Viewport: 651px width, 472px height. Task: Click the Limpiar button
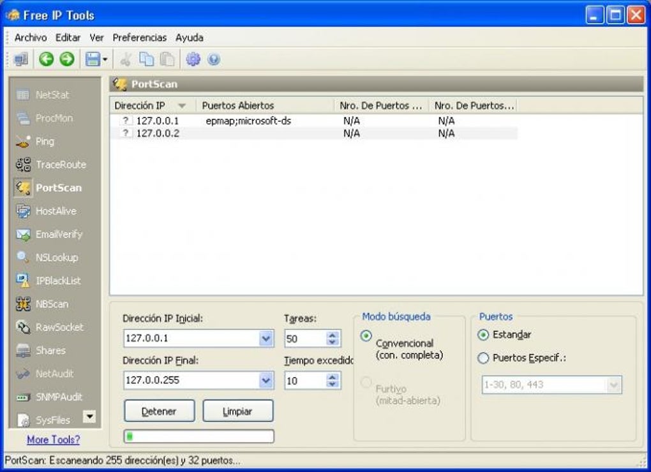pos(238,411)
